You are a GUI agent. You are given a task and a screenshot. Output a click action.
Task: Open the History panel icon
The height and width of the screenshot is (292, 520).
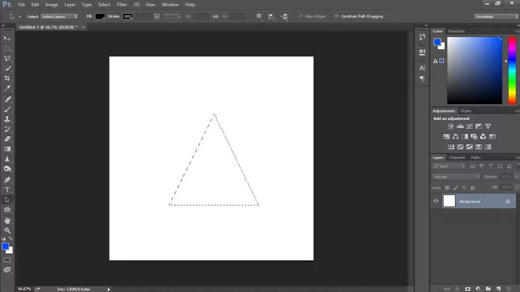(422, 36)
